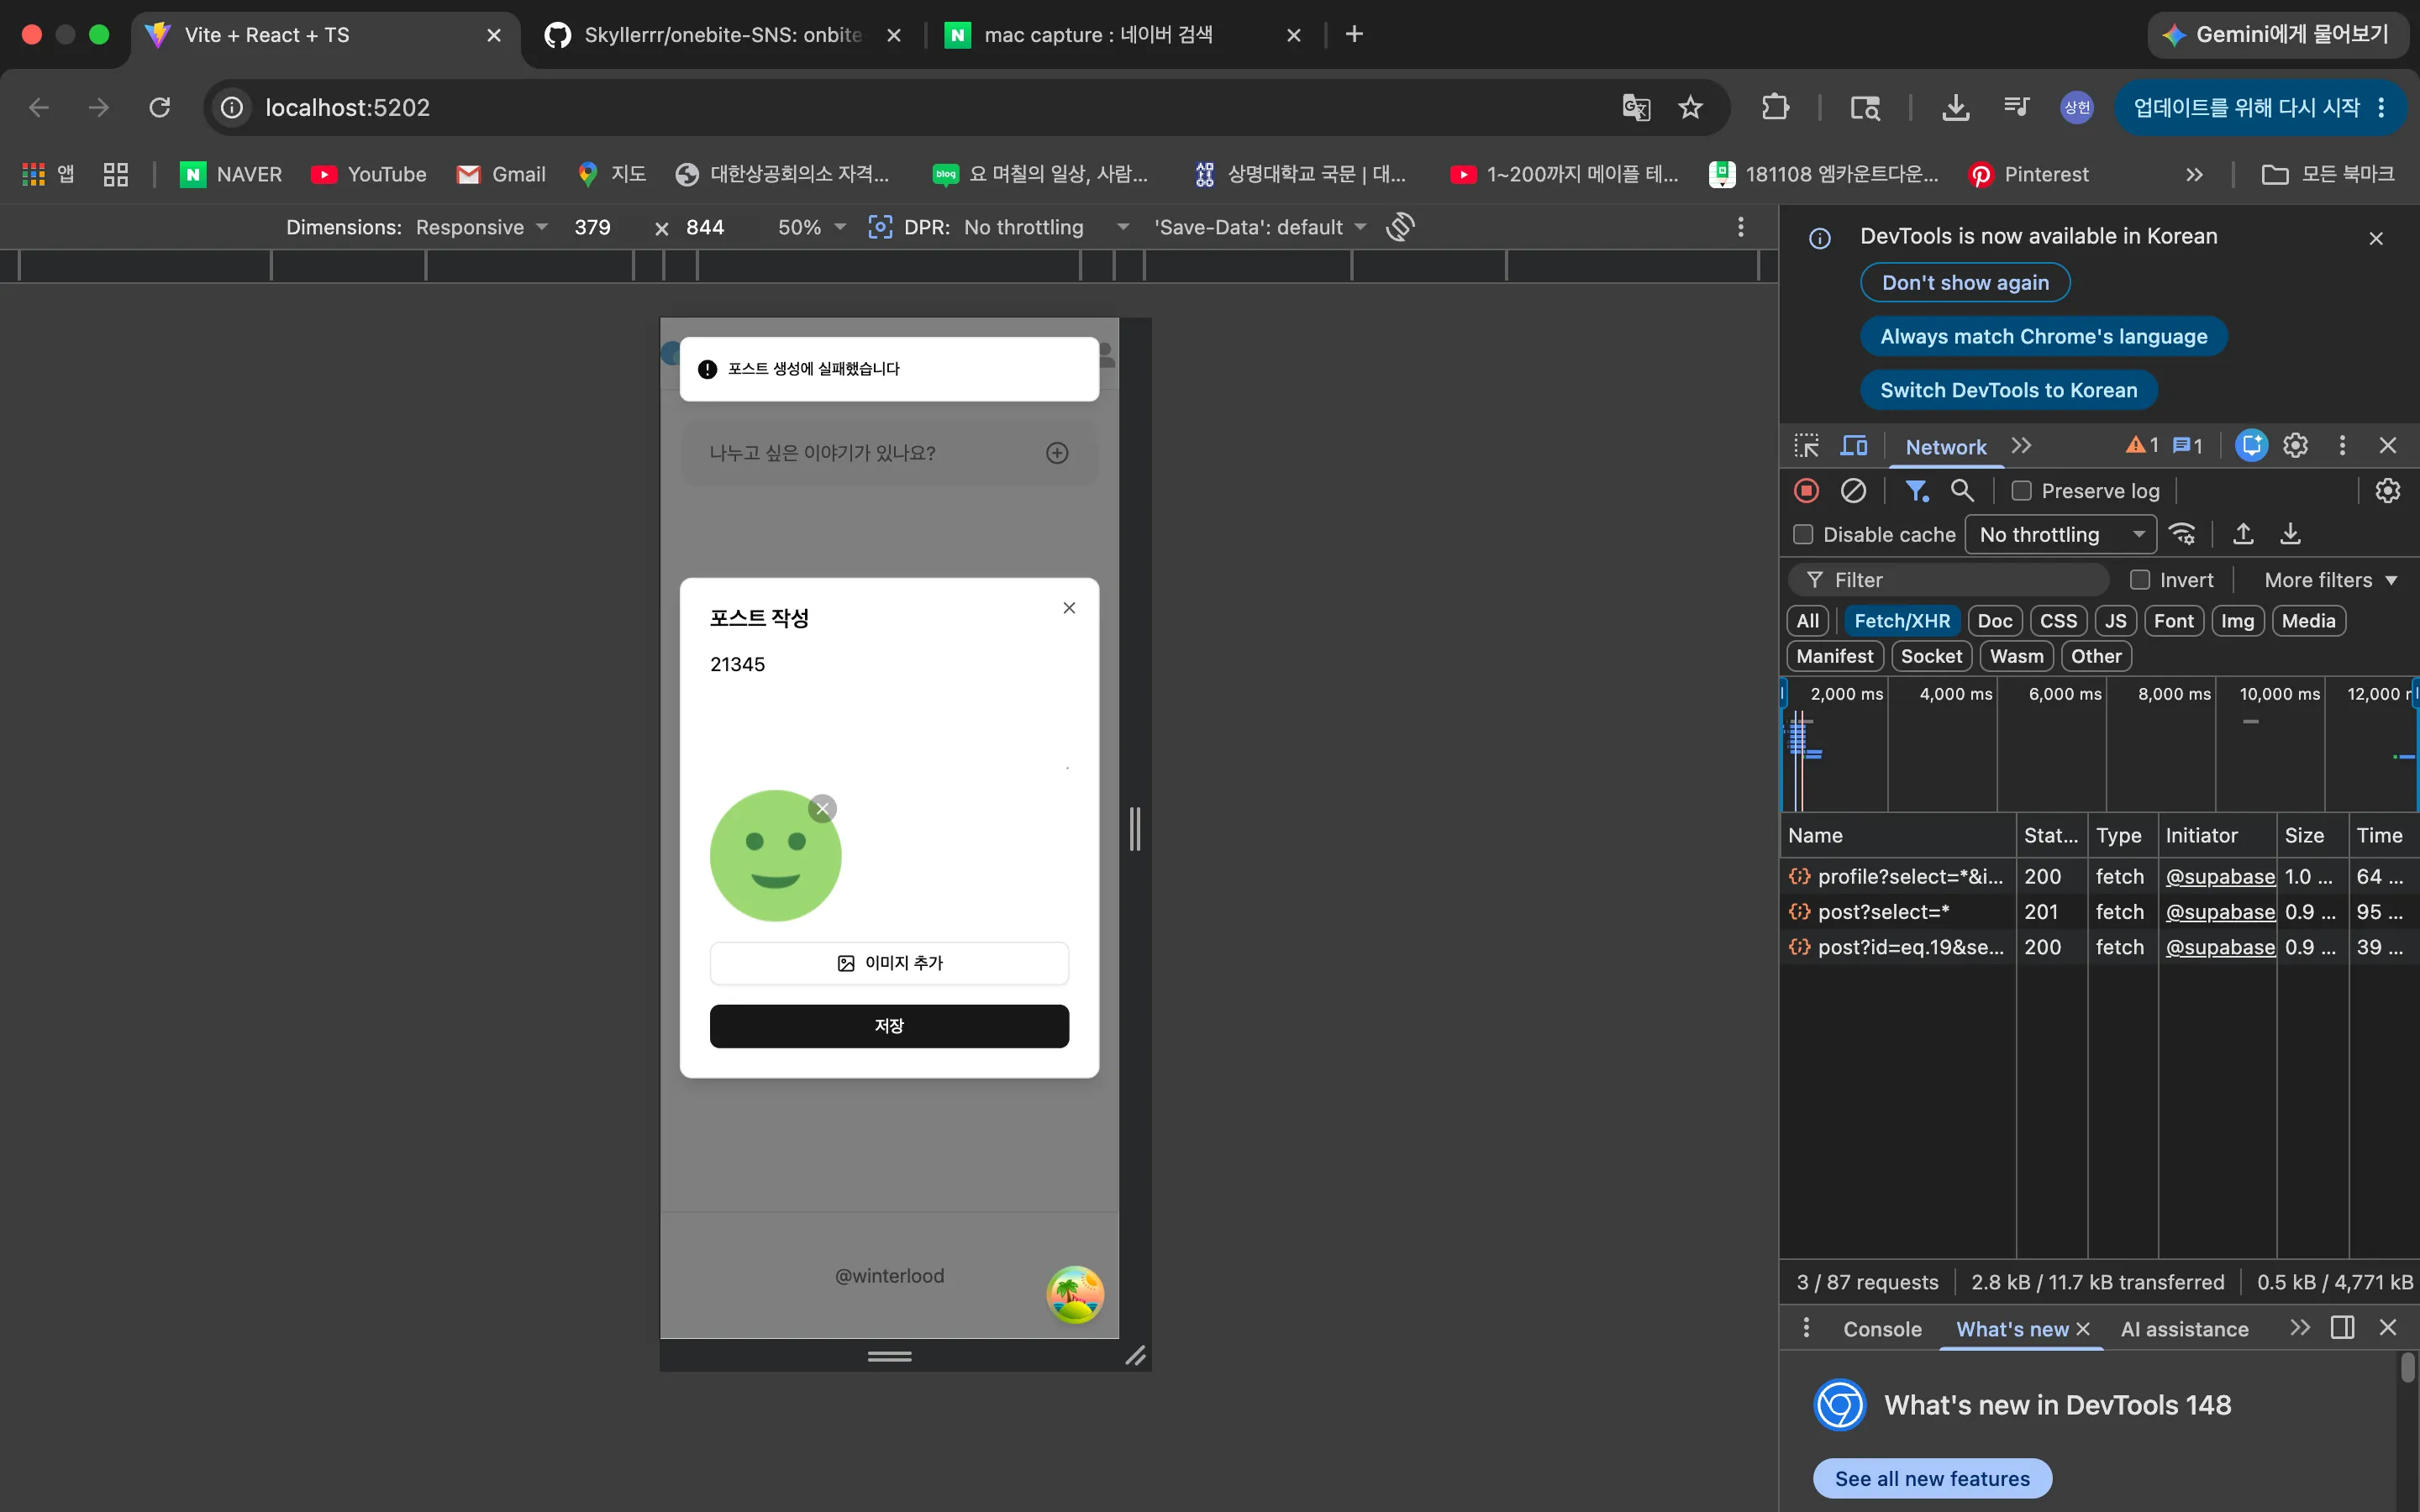This screenshot has width=2420, height=1512.
Task: Tick the Invert filter checkbox
Action: tap(2139, 580)
